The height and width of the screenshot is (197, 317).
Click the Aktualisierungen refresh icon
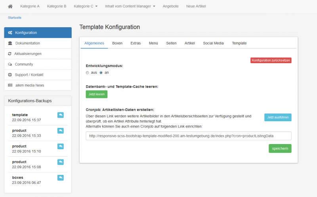tap(10, 54)
